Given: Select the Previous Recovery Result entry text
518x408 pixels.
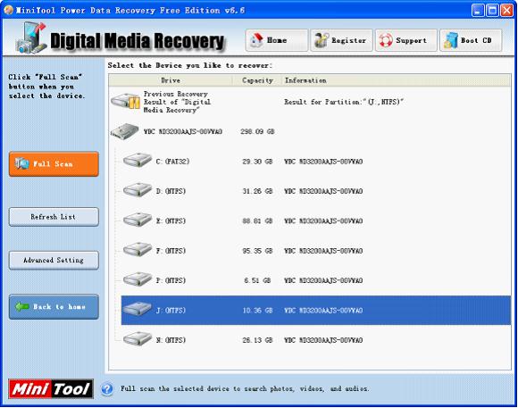Looking at the screenshot, I should [177, 102].
